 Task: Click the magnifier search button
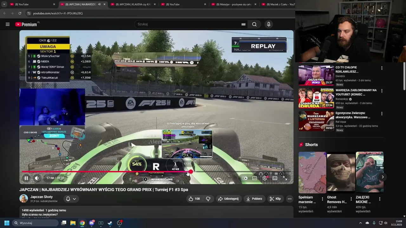254,24
